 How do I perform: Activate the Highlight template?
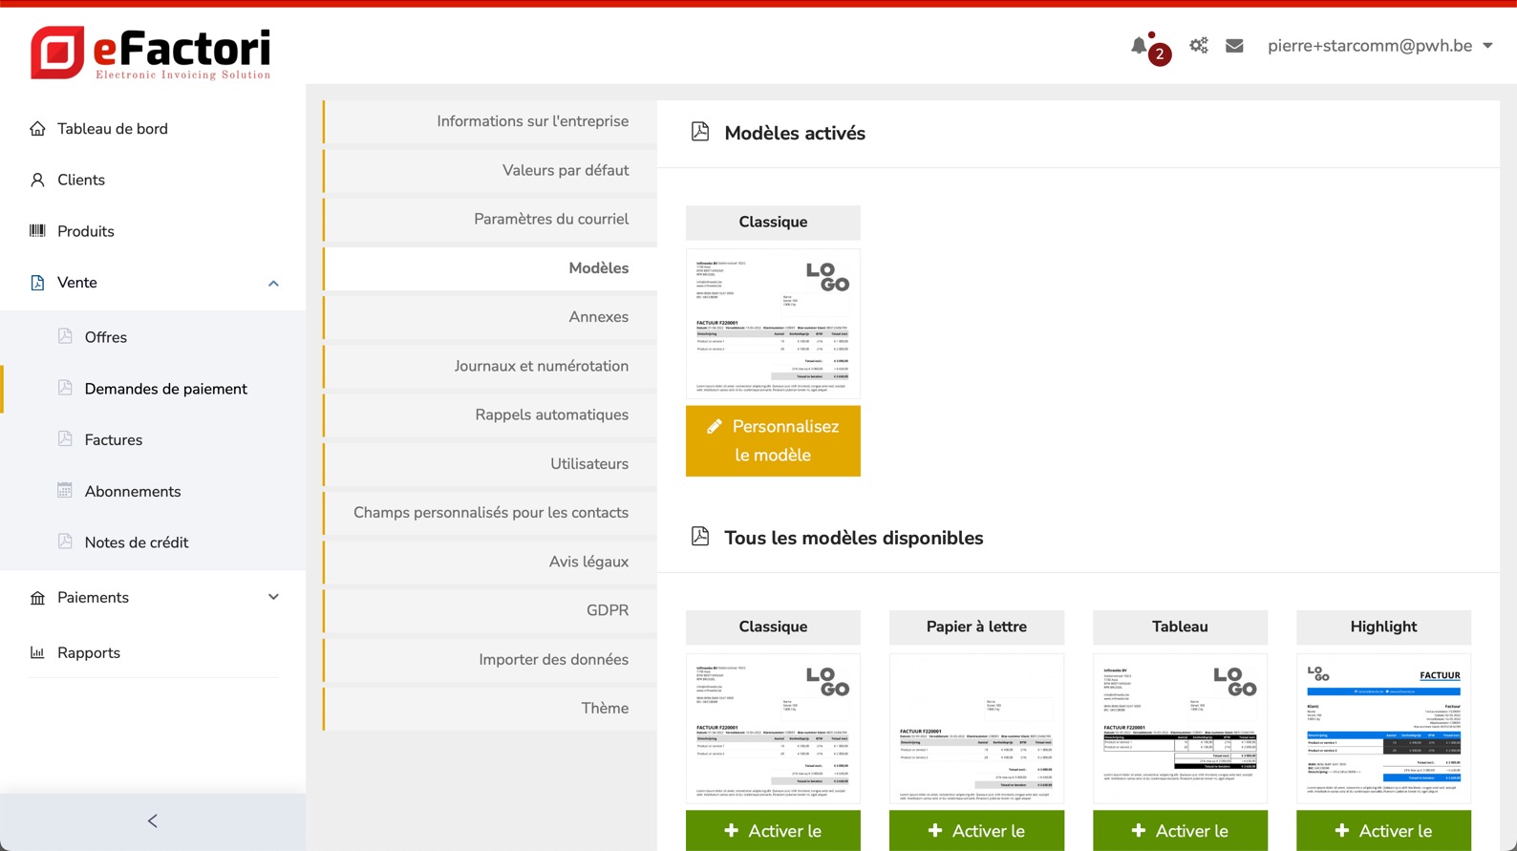(x=1383, y=831)
